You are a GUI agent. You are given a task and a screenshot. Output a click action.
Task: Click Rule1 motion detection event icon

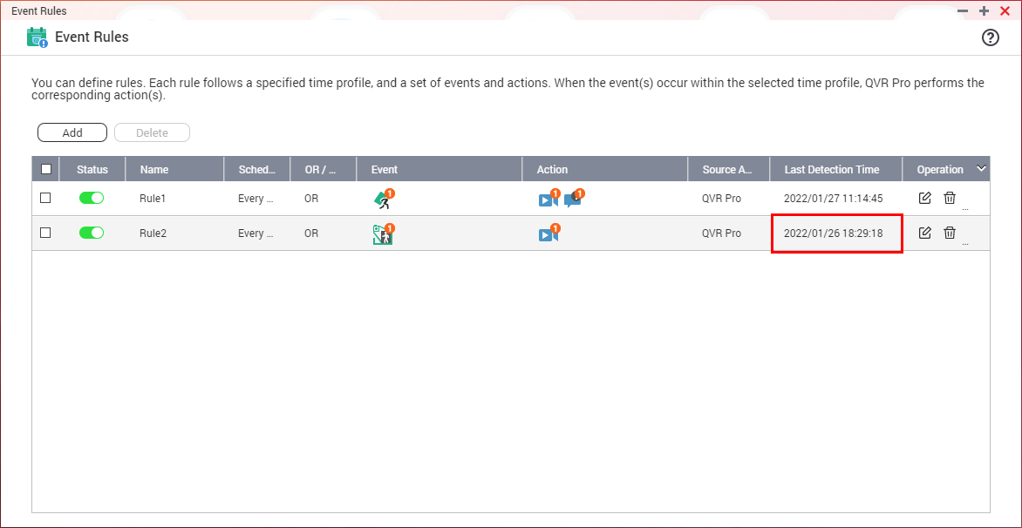[x=383, y=200]
